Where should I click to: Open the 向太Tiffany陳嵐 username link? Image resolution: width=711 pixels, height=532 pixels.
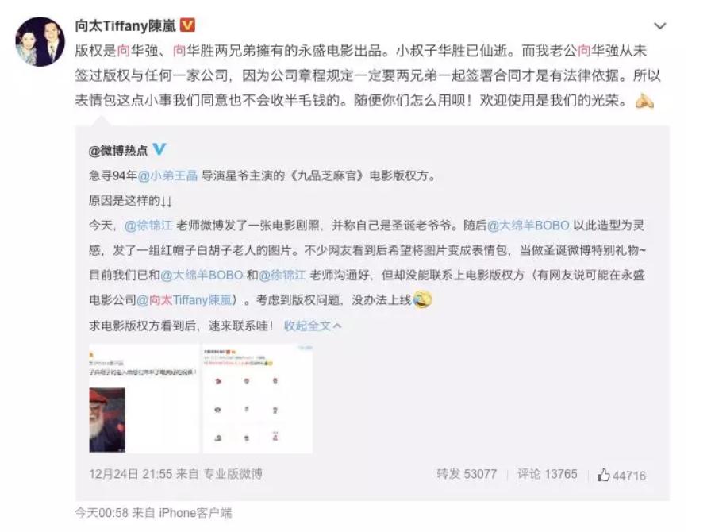coord(125,26)
